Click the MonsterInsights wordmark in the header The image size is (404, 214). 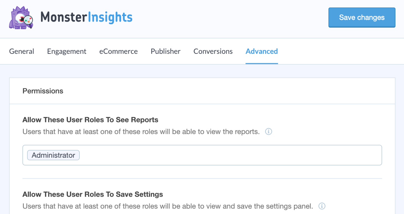coord(86,17)
